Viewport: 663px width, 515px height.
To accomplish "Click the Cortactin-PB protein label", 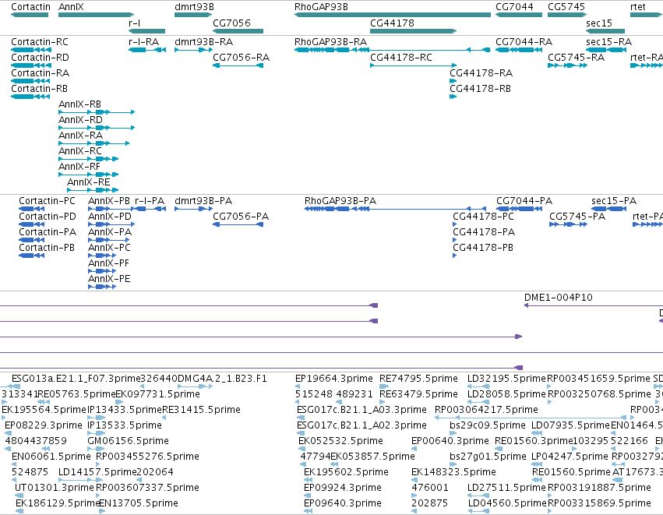I will pos(47,248).
